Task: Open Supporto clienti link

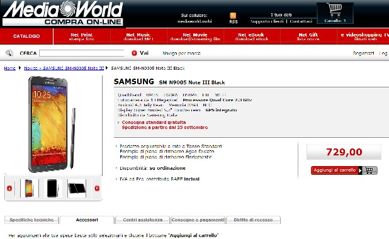Action: 267,21
